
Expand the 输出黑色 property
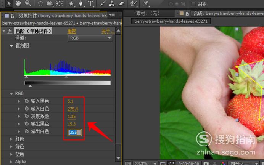coord(19,124)
